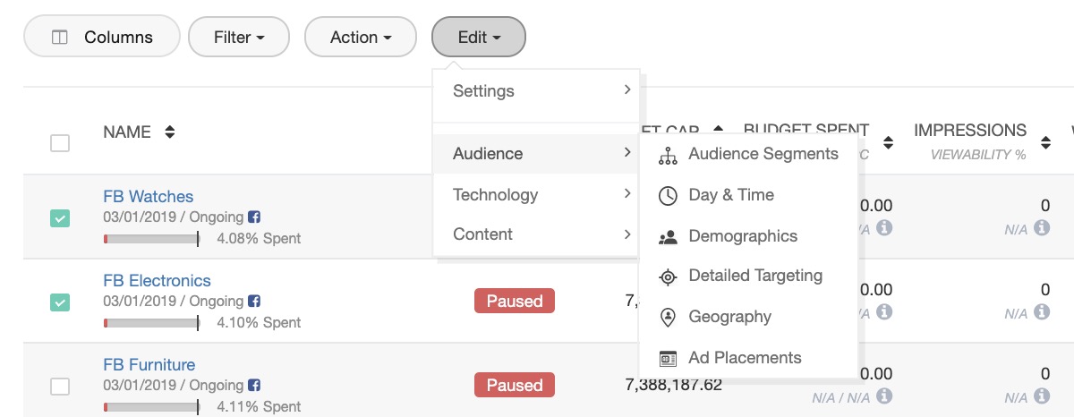This screenshot has height=417, width=1074.
Task: Uncheck the FB Watches row checkbox
Action: pyautogui.click(x=60, y=218)
